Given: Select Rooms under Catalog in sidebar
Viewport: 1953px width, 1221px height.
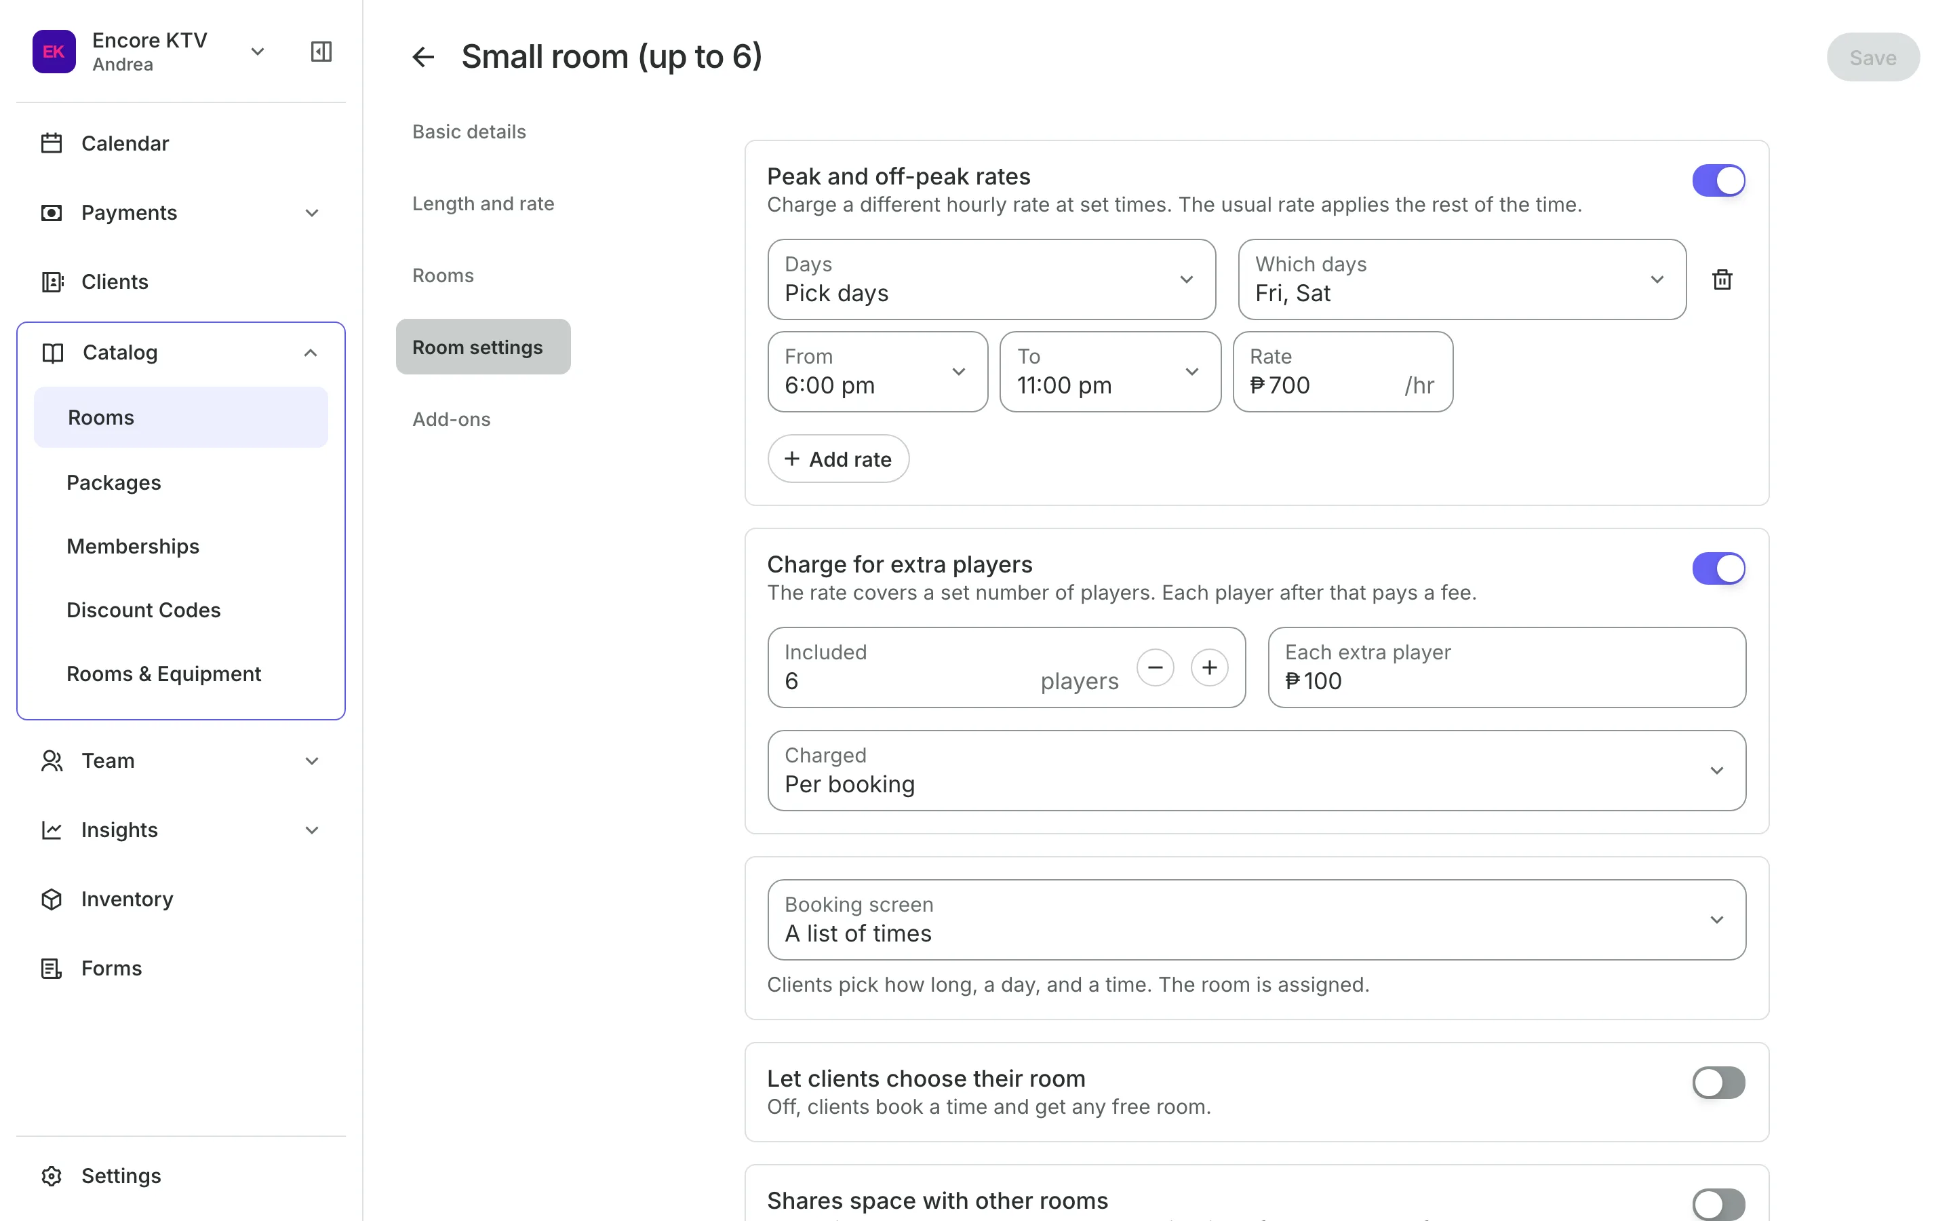Looking at the screenshot, I should pyautogui.click(x=181, y=417).
